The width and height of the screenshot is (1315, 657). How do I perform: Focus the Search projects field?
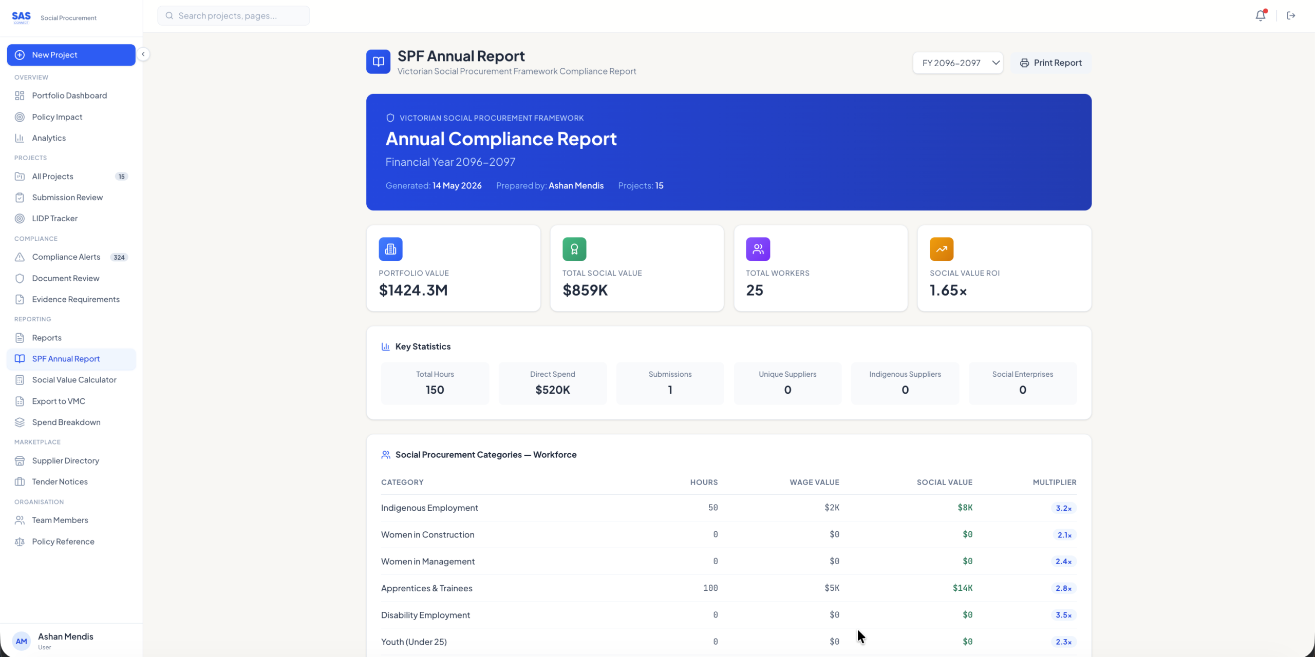click(x=234, y=15)
